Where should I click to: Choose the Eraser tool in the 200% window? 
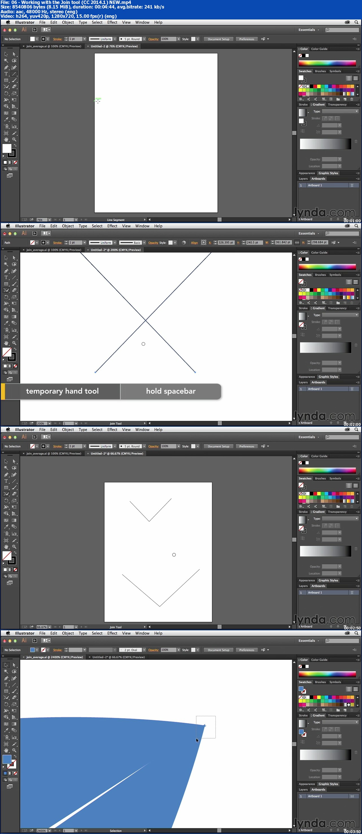tap(14, 290)
